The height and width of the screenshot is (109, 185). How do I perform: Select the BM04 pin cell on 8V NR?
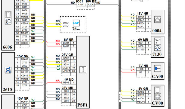pyautogui.click(x=66, y=43)
